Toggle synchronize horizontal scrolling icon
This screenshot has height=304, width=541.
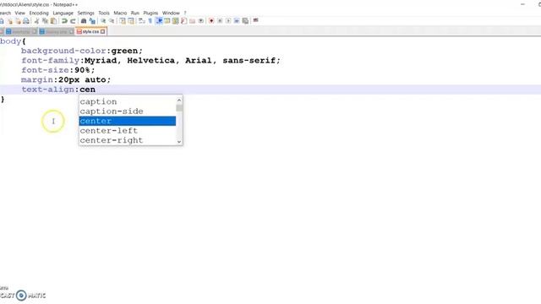pos(131,21)
